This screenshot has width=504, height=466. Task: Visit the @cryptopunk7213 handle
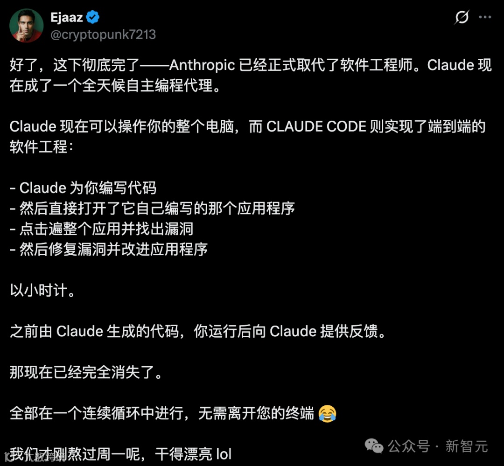pos(103,35)
